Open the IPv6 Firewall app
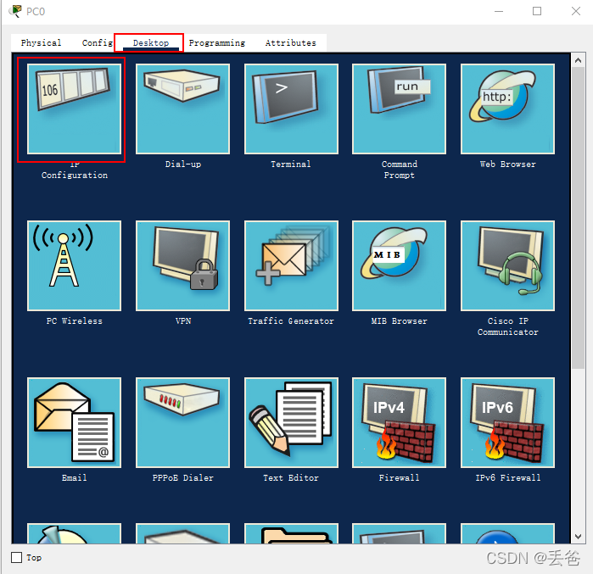 click(507, 422)
